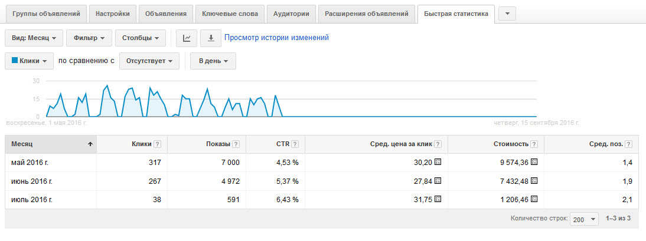Sort by Стоимость column header
The width and height of the screenshot is (646, 241).
[511, 144]
